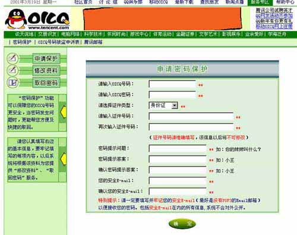297x235 pixels.
Task: Open OICQ号码被盗申诉表 link
Action: 59,42
